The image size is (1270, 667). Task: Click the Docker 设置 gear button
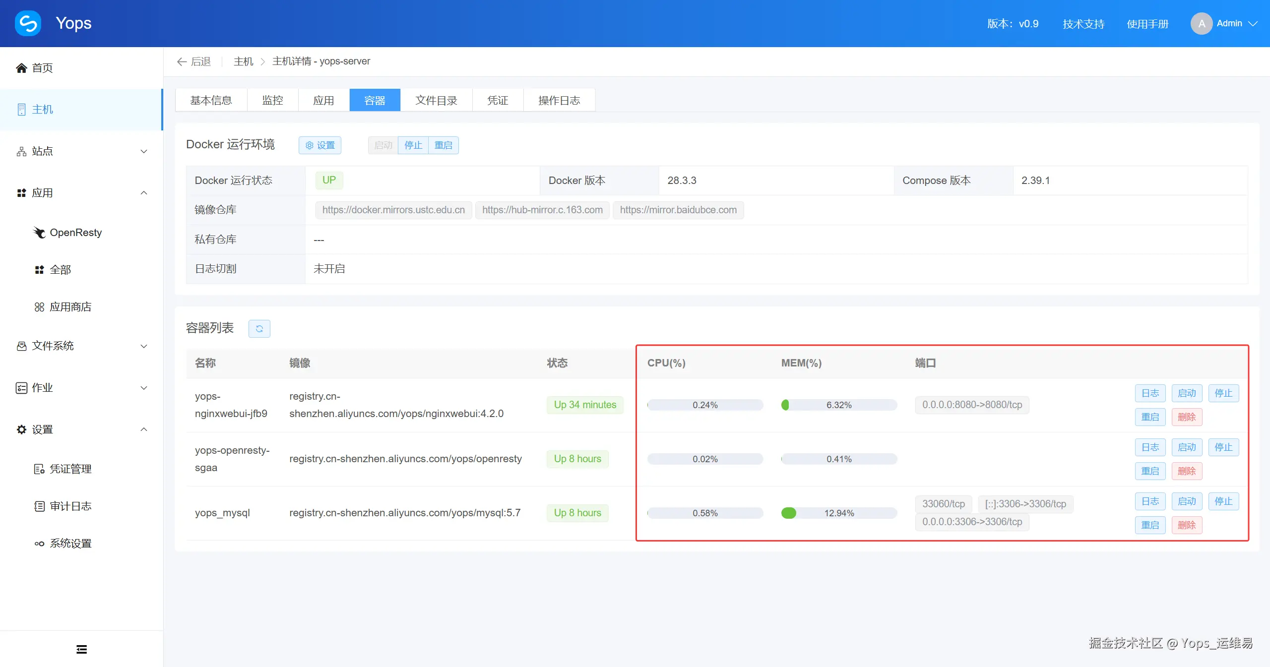tap(320, 145)
